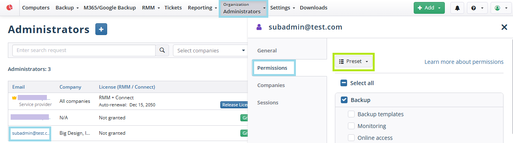
Task: Click the red app logo icon
Action: (10, 7)
